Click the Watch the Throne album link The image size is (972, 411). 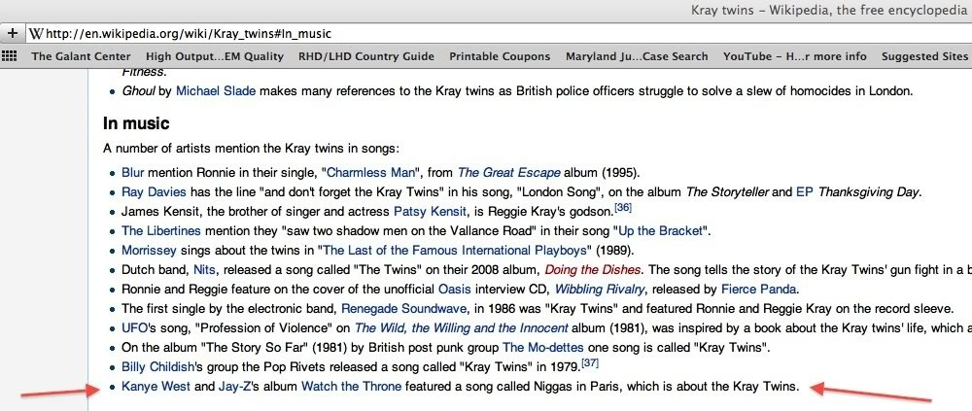tap(352, 386)
